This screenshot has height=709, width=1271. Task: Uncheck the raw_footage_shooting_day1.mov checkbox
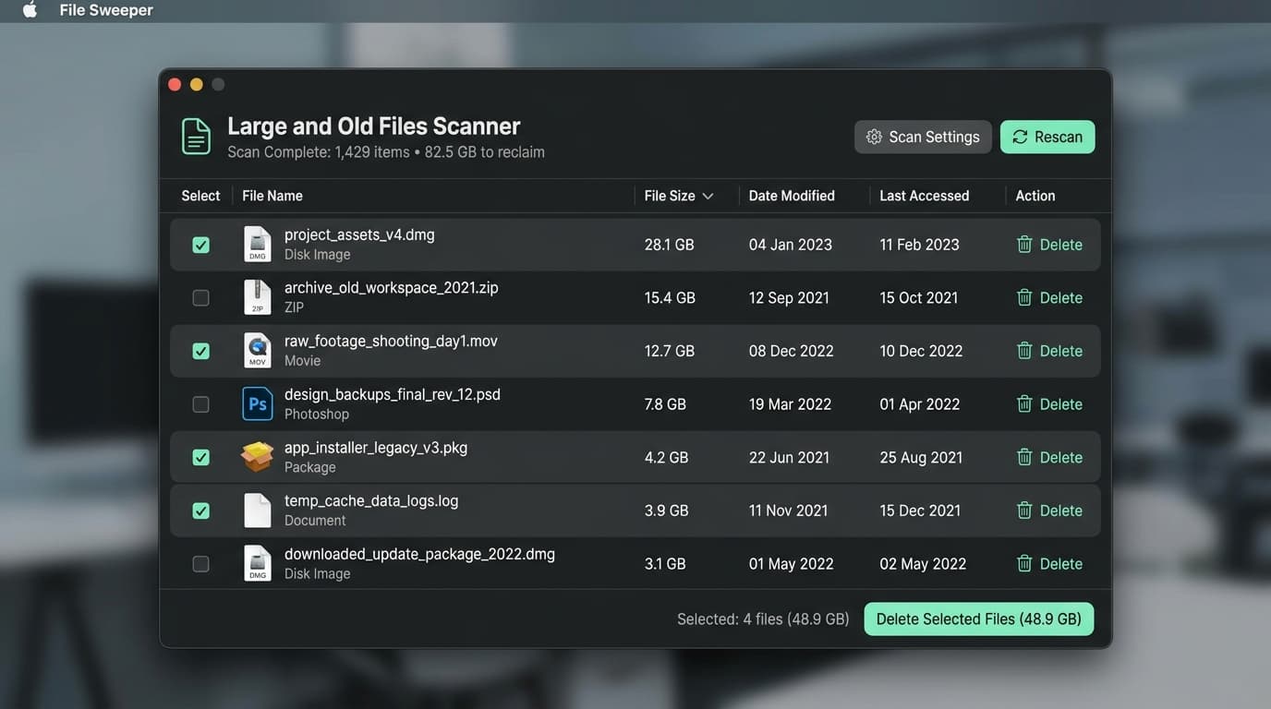click(x=200, y=351)
